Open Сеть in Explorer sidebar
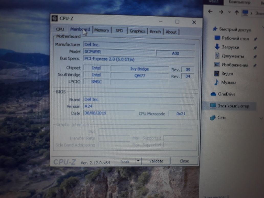The height and width of the screenshot is (198, 264). pos(222,117)
